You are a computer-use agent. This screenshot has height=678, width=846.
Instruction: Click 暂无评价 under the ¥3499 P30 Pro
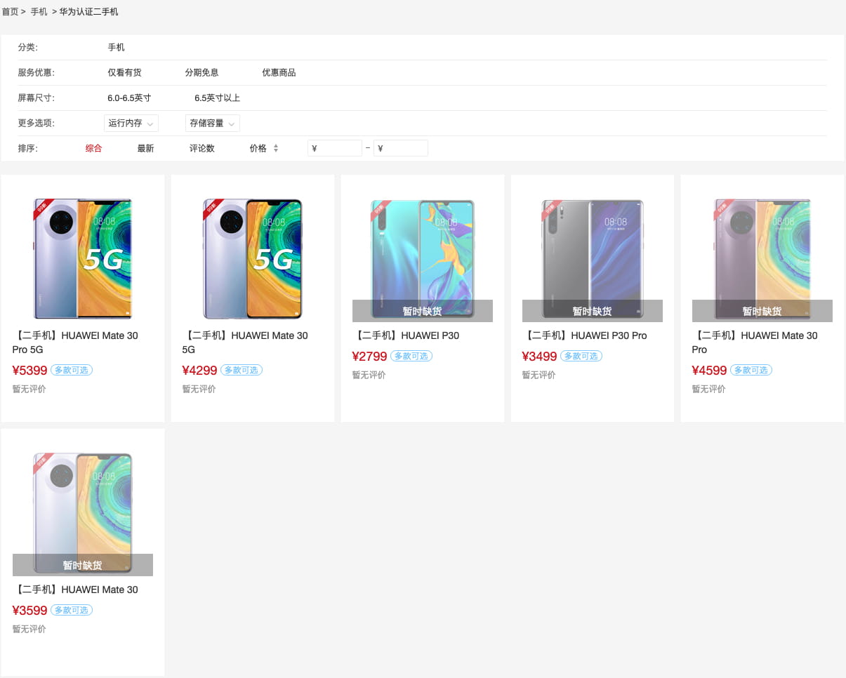pyautogui.click(x=538, y=375)
